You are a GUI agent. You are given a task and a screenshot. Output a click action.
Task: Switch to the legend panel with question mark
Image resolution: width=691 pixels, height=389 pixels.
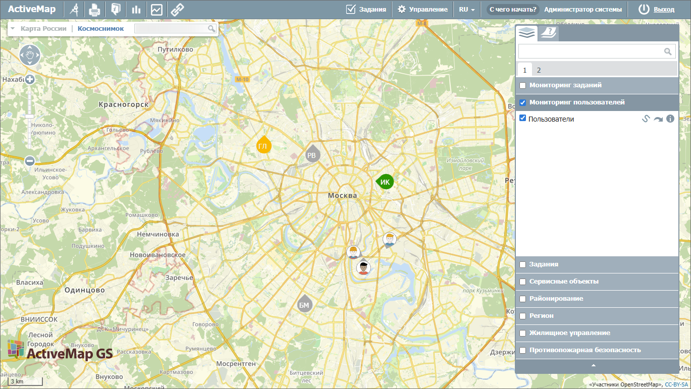[548, 33]
